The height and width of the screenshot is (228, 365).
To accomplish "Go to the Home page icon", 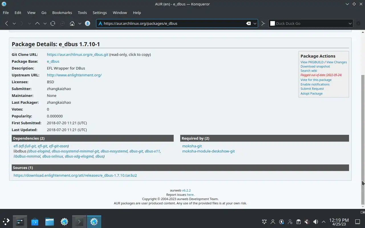I will 72,23.
